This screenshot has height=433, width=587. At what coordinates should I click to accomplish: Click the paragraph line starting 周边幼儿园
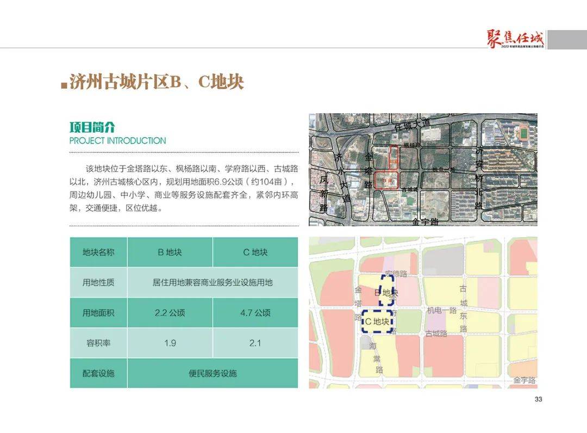184,195
